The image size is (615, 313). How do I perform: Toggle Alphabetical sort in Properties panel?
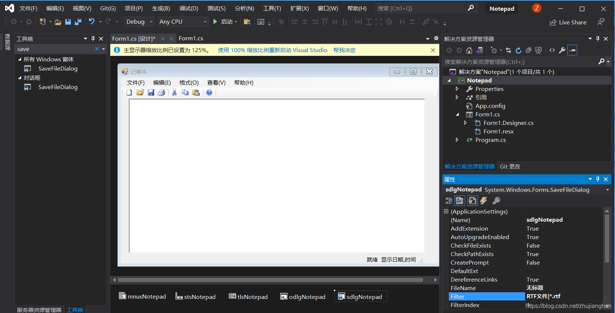(x=460, y=201)
